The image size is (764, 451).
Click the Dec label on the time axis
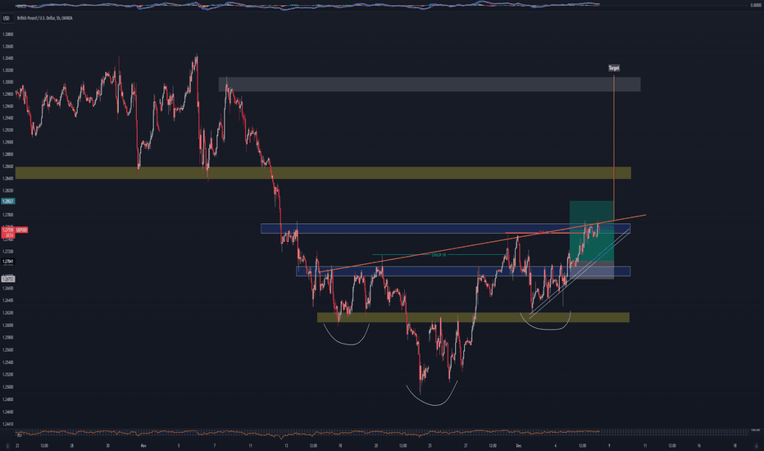[x=518, y=445]
